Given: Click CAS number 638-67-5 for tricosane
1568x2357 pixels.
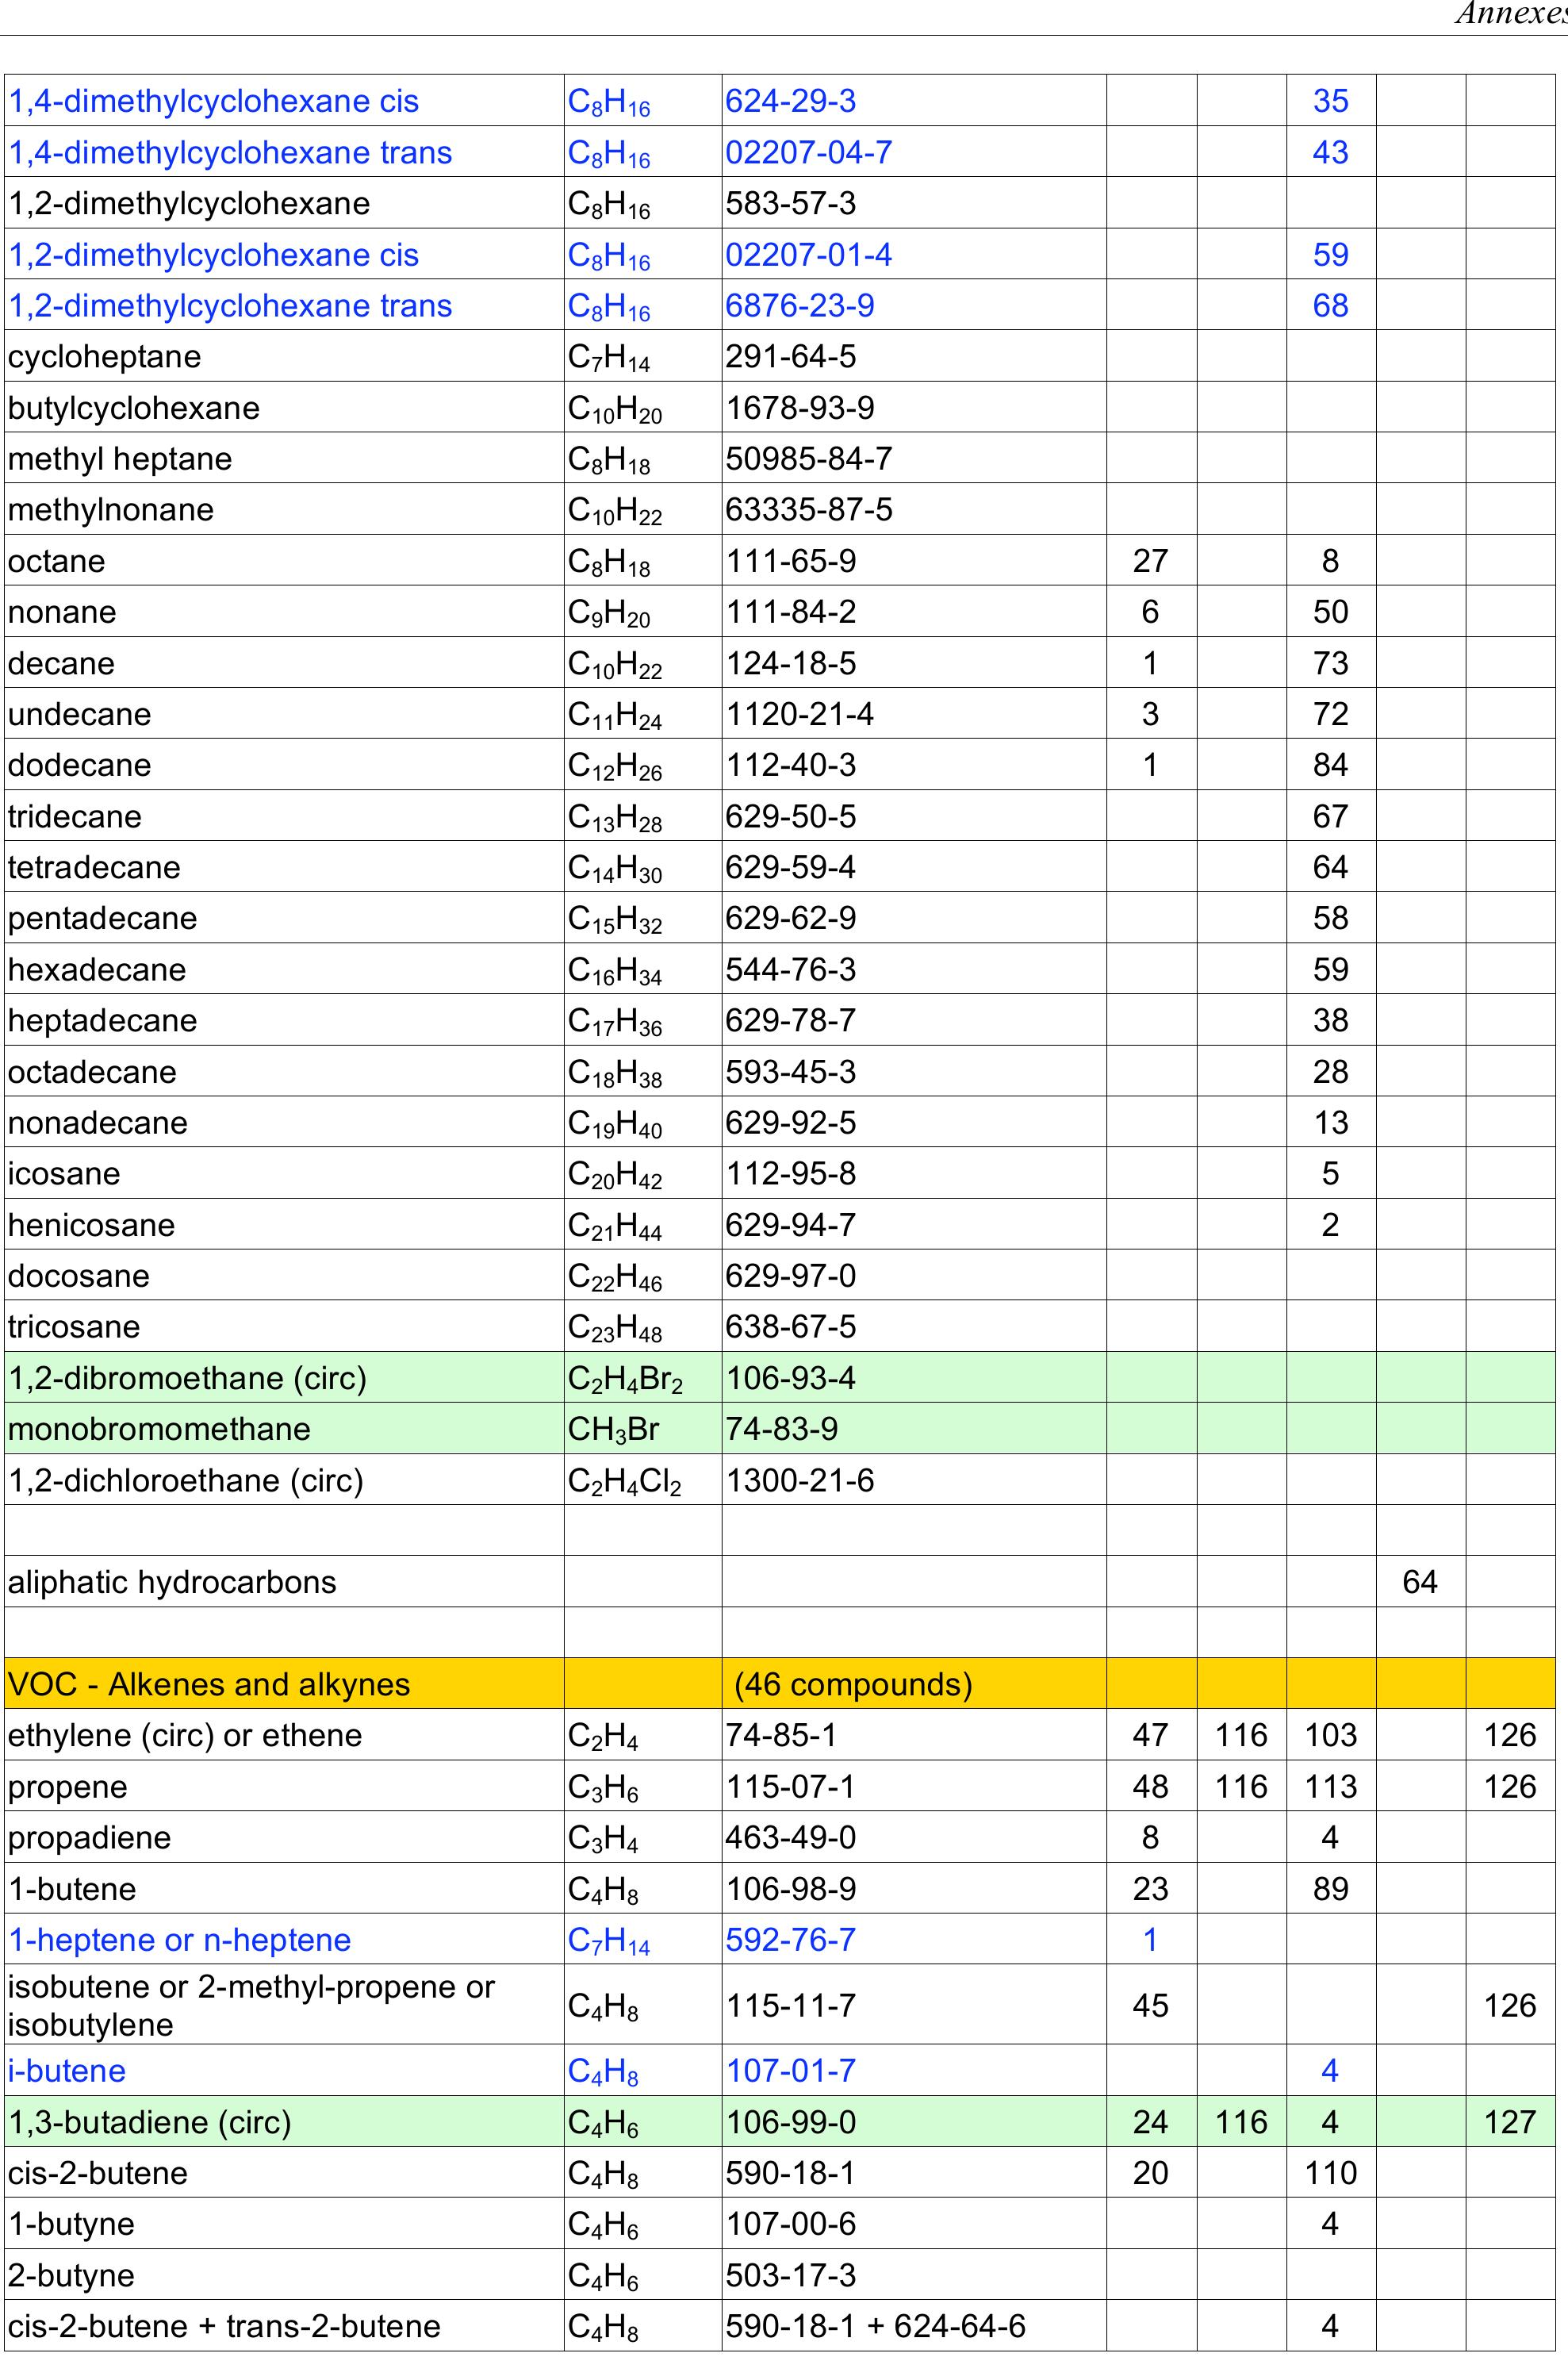Looking at the screenshot, I should pos(790,1327).
